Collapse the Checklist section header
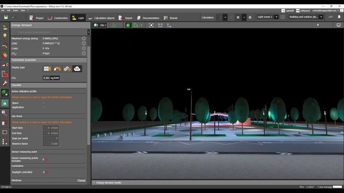 (x=49, y=85)
